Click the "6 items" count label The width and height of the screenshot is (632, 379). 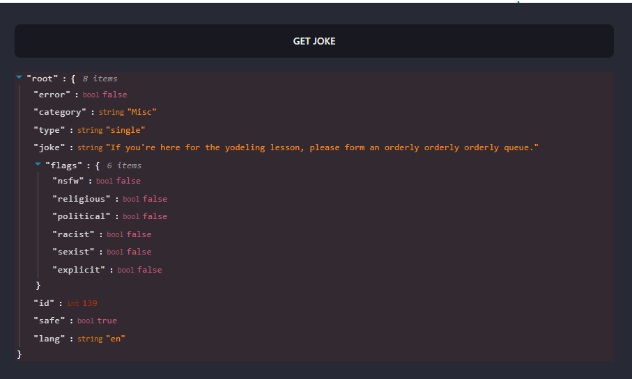point(124,166)
